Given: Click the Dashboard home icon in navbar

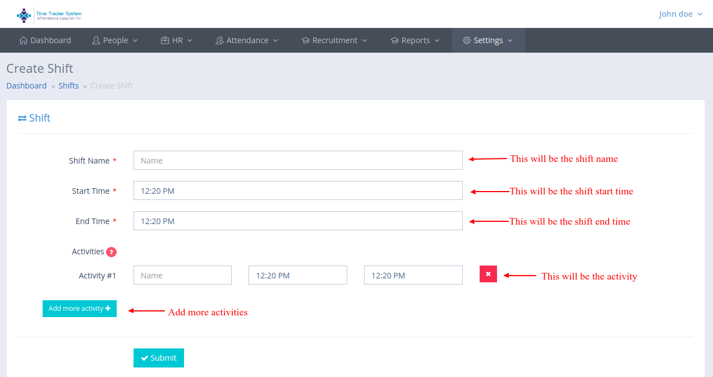Looking at the screenshot, I should 24,40.
